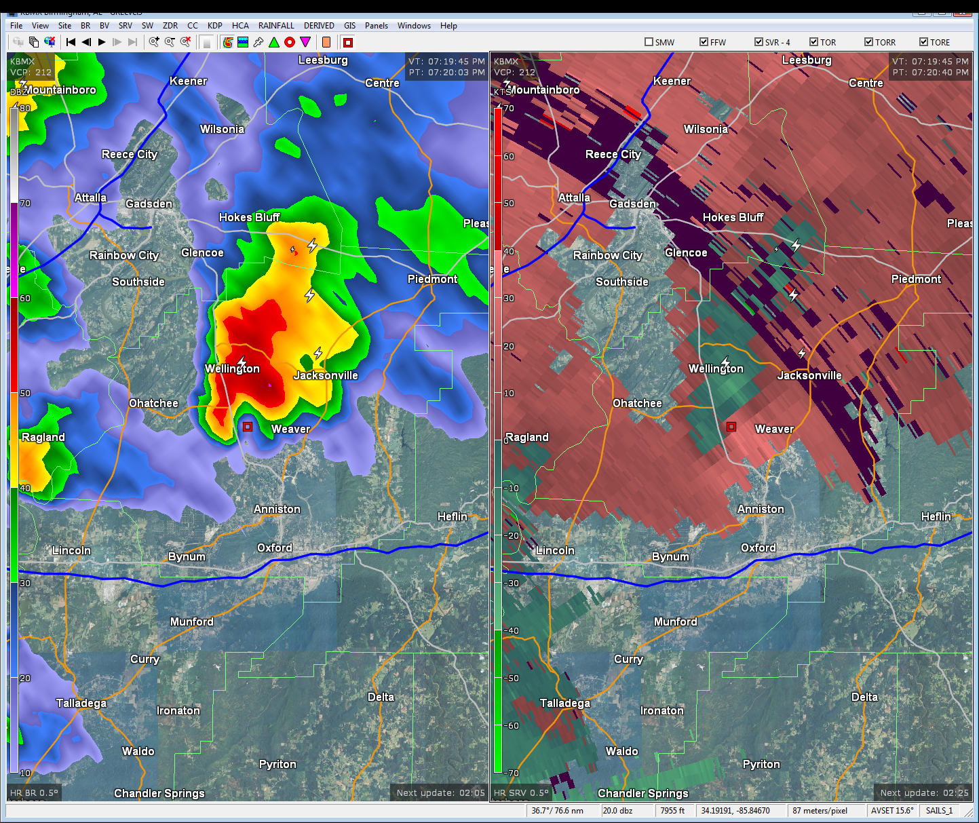Open the Panels menu
Screen dimensions: 979x823
pyautogui.click(x=376, y=26)
